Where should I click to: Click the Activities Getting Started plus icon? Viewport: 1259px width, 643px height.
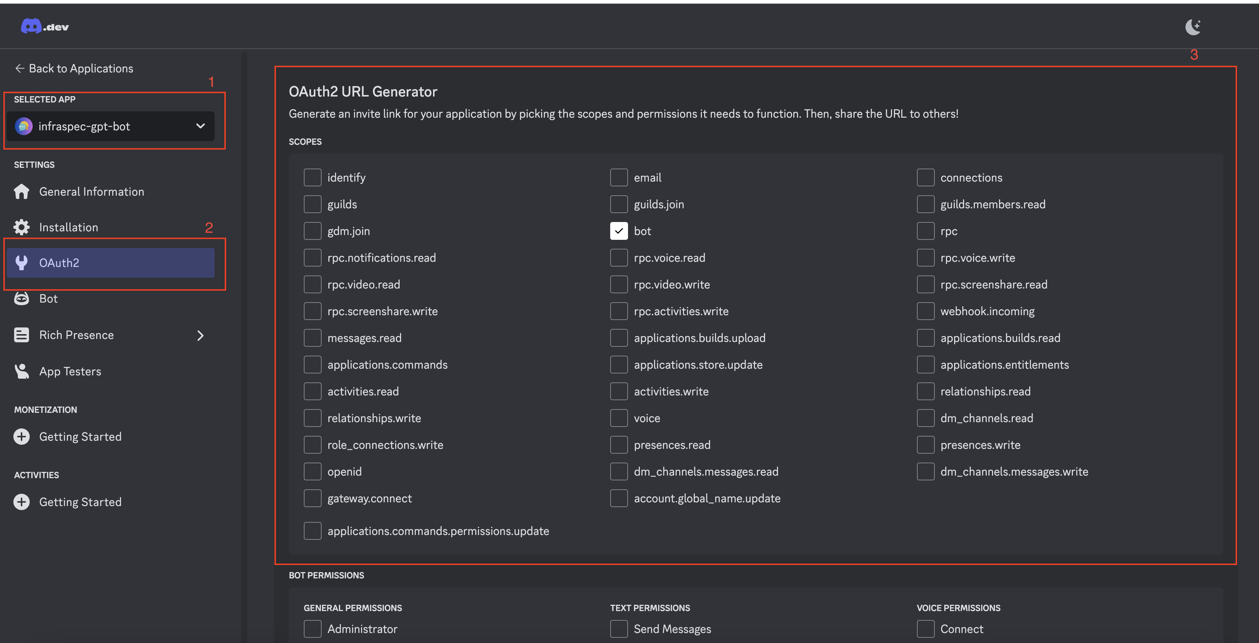(22, 502)
